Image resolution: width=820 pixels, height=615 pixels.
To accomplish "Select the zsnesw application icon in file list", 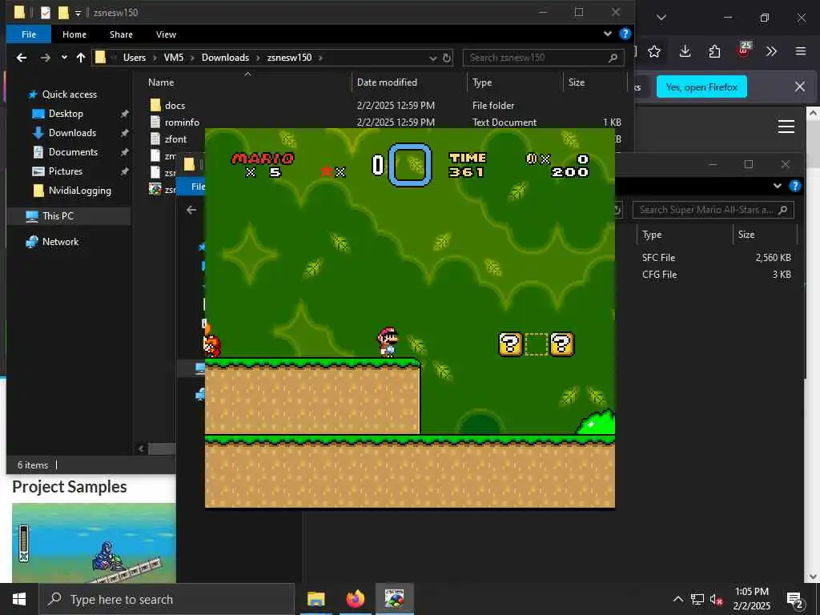I will (x=155, y=189).
